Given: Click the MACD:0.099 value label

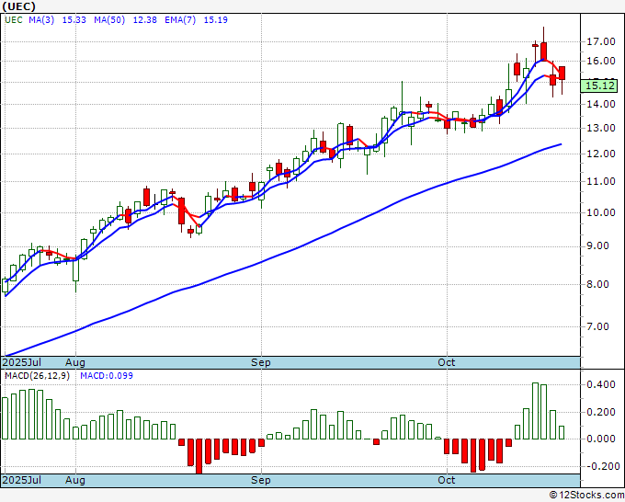Looking at the screenshot, I should point(107,376).
